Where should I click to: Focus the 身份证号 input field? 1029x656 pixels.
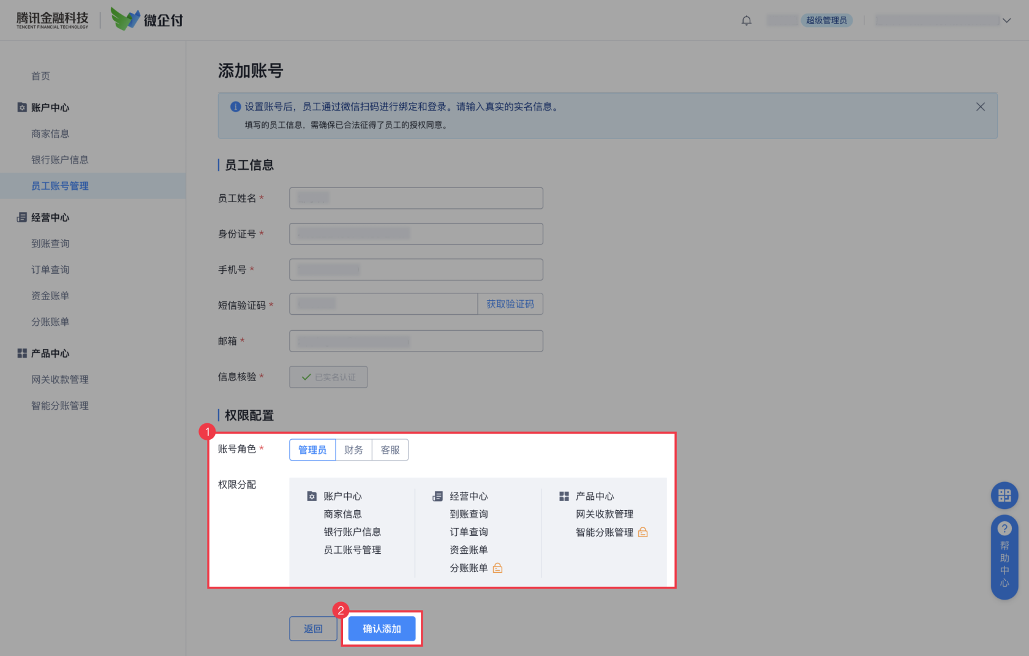point(416,234)
